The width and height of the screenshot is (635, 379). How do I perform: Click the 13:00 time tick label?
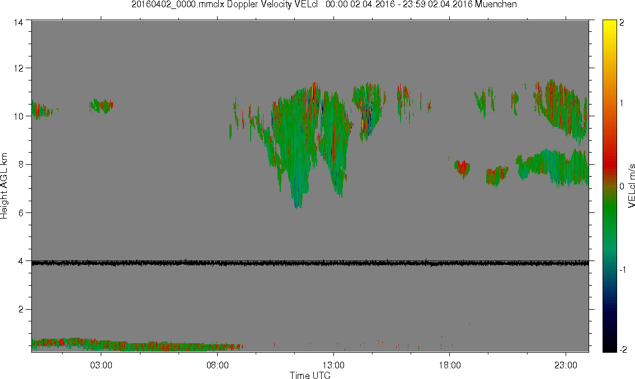(x=333, y=365)
